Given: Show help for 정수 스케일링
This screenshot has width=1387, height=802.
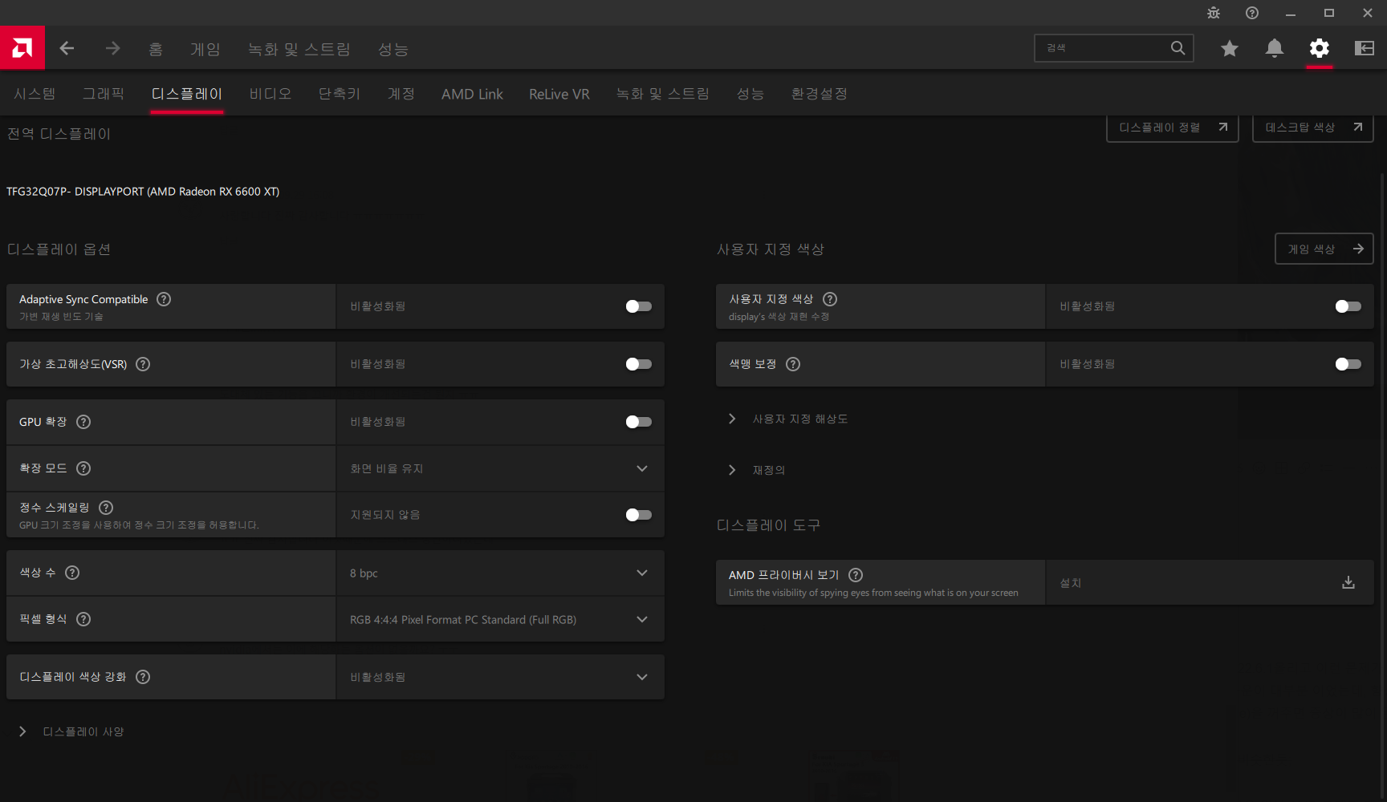Looking at the screenshot, I should [x=106, y=508].
